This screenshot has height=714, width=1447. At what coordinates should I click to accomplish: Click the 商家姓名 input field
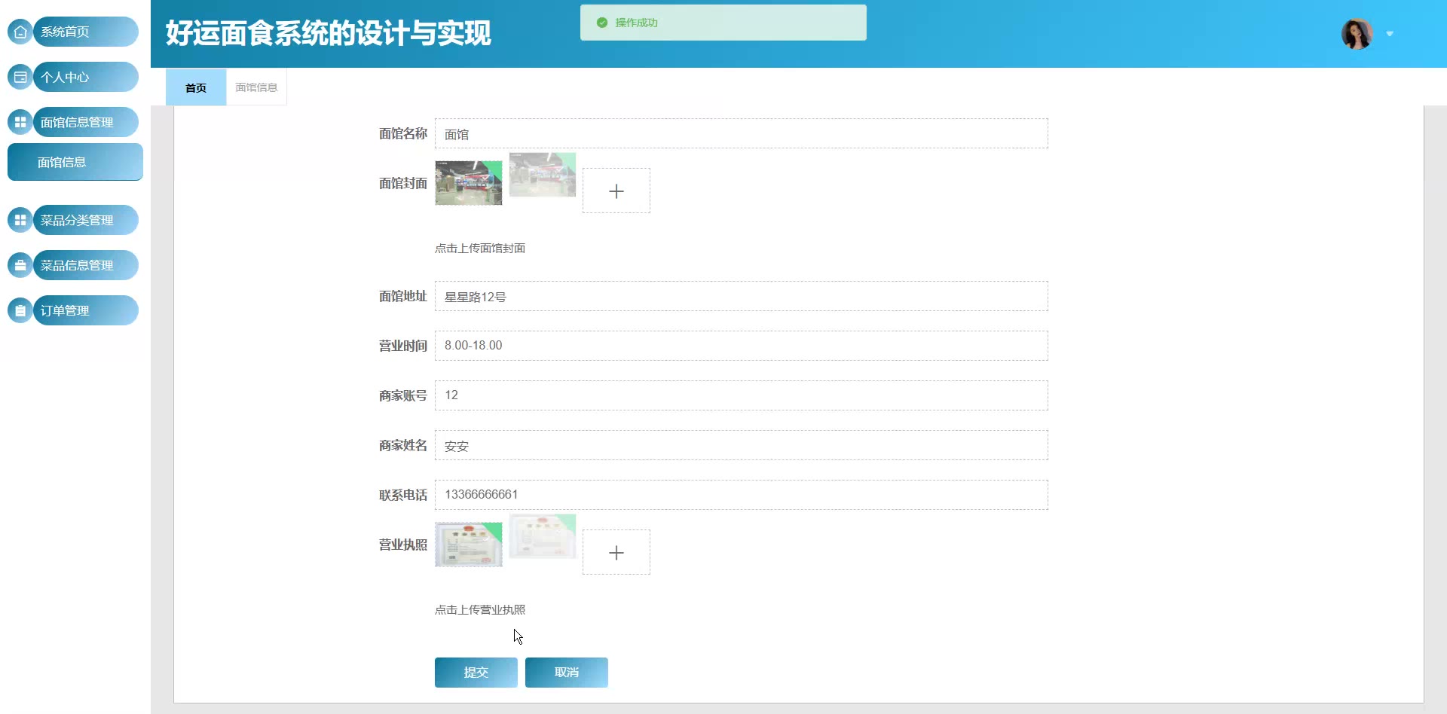point(742,445)
